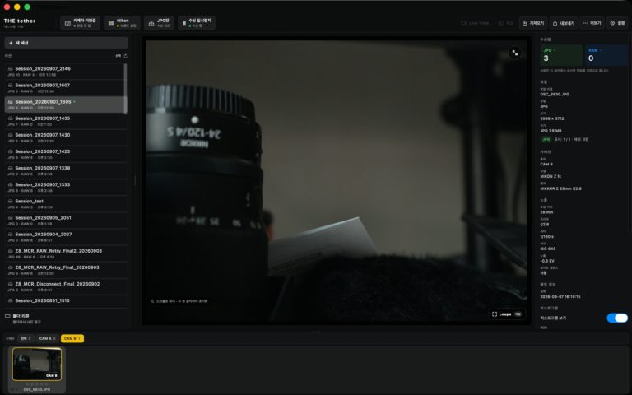Click the session icon next to Session_test
The image size is (632, 395).
11,201
